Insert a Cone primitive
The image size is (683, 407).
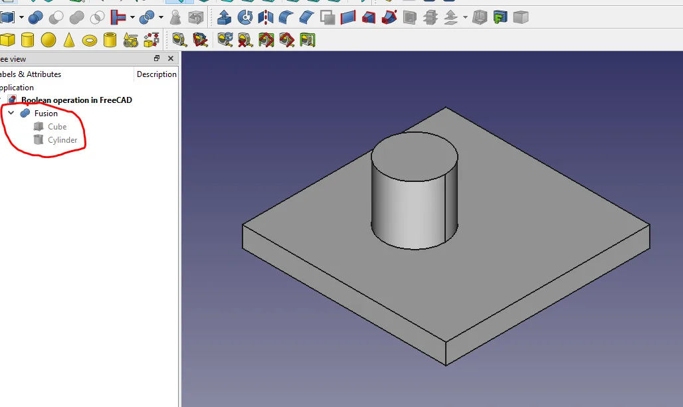[69, 41]
